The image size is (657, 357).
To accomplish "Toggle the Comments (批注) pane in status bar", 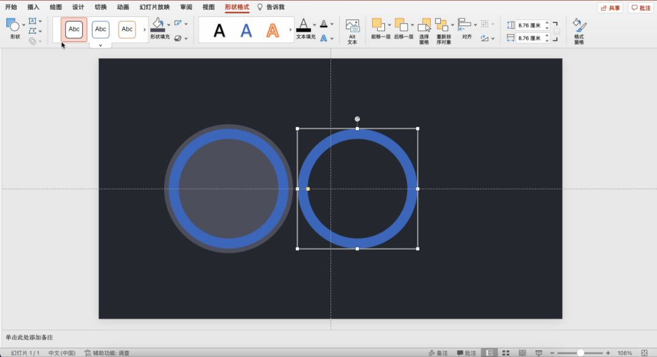I will coord(466,353).
